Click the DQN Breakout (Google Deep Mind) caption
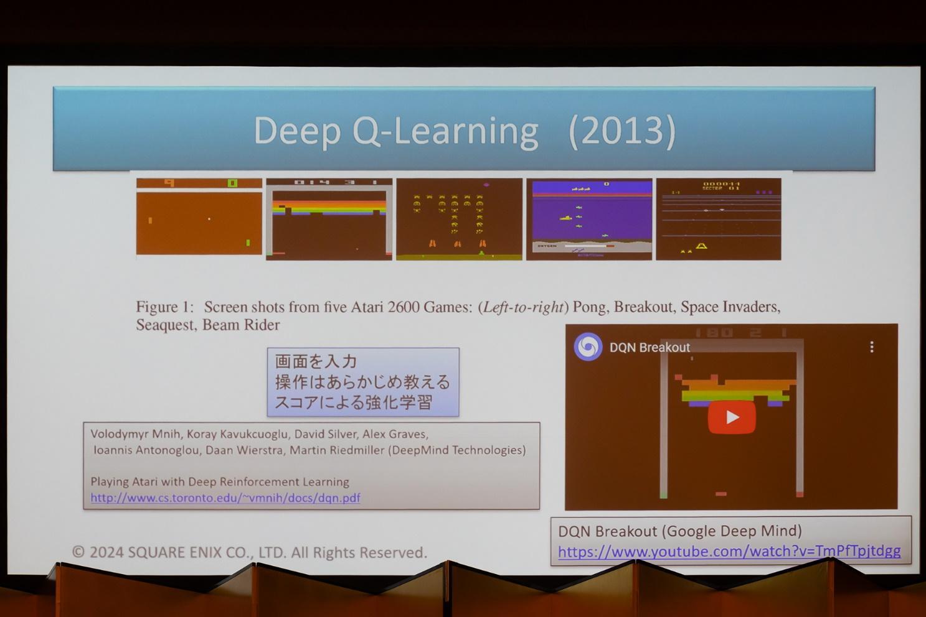This screenshot has width=926, height=617. [x=680, y=531]
